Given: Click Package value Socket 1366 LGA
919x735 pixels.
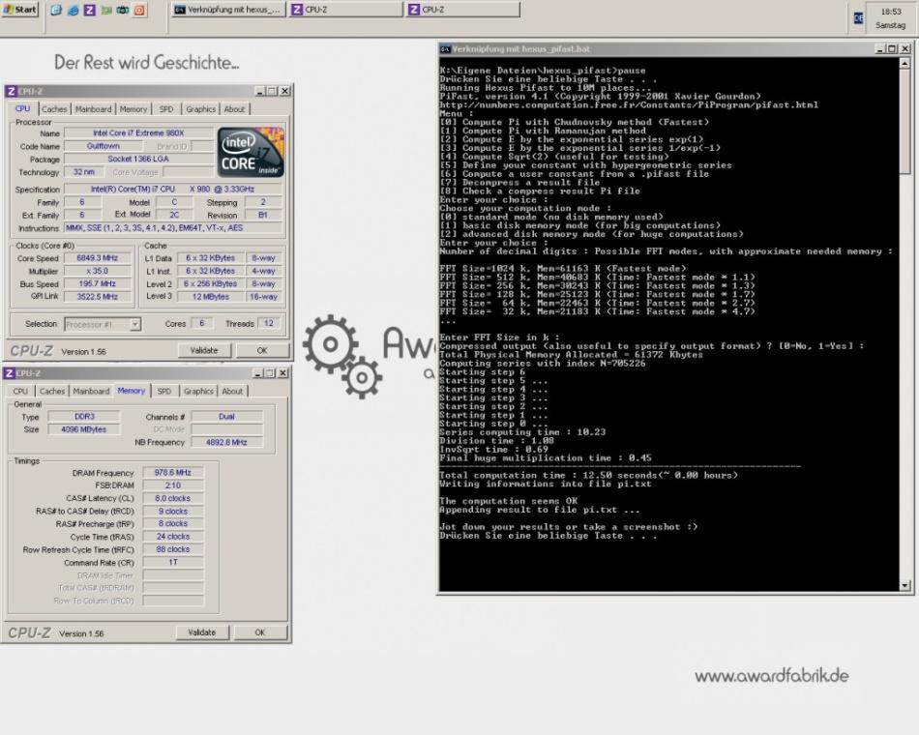Looking at the screenshot, I should [x=139, y=159].
